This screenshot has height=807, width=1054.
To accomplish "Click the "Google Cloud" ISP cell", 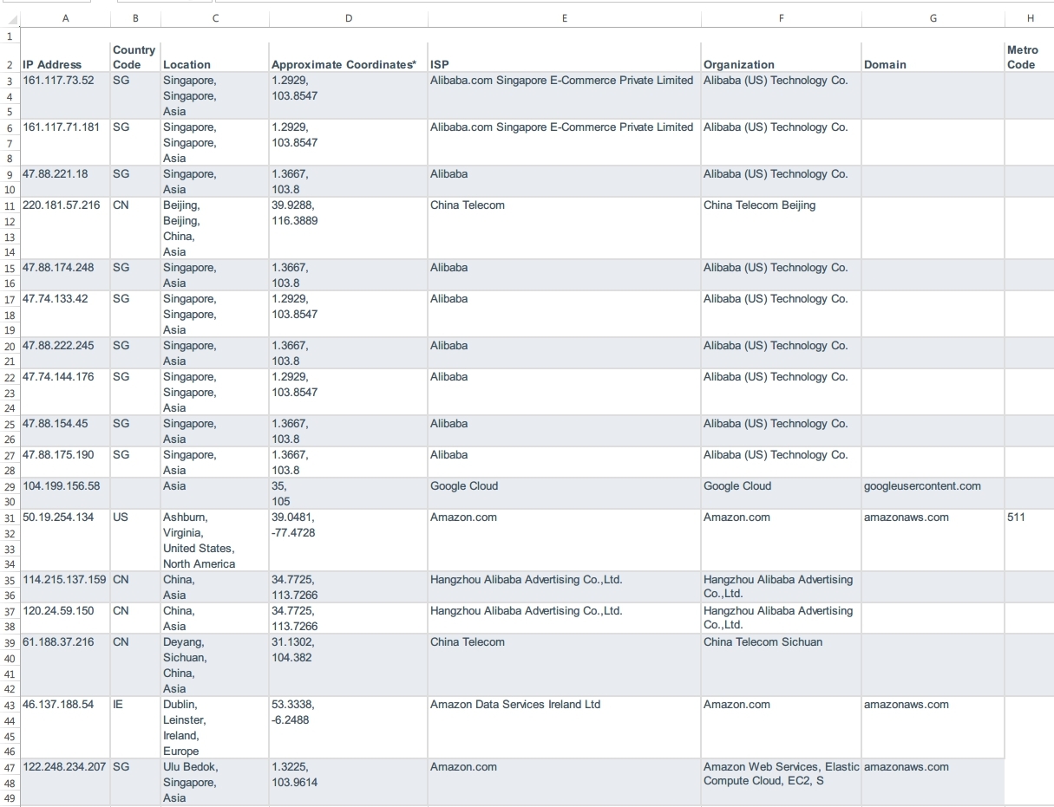I will (x=564, y=493).
